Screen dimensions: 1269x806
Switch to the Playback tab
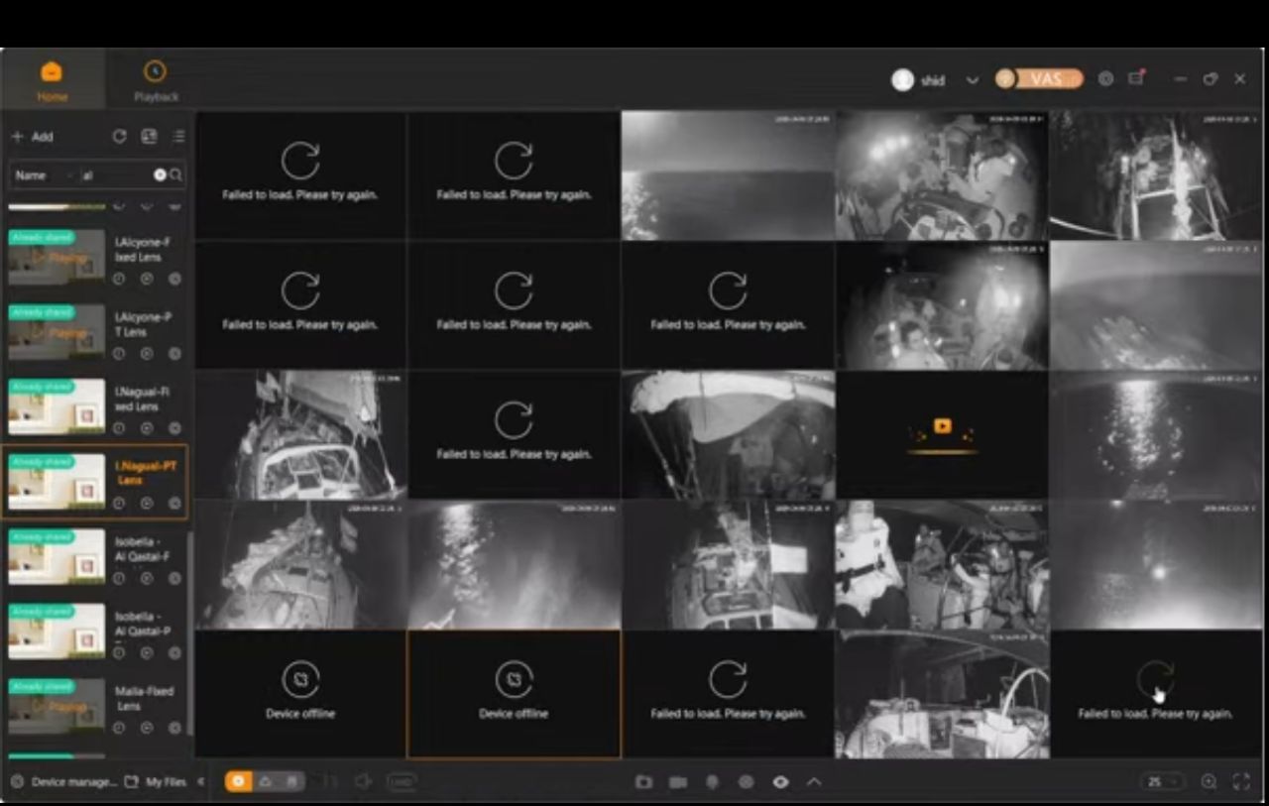coord(156,81)
